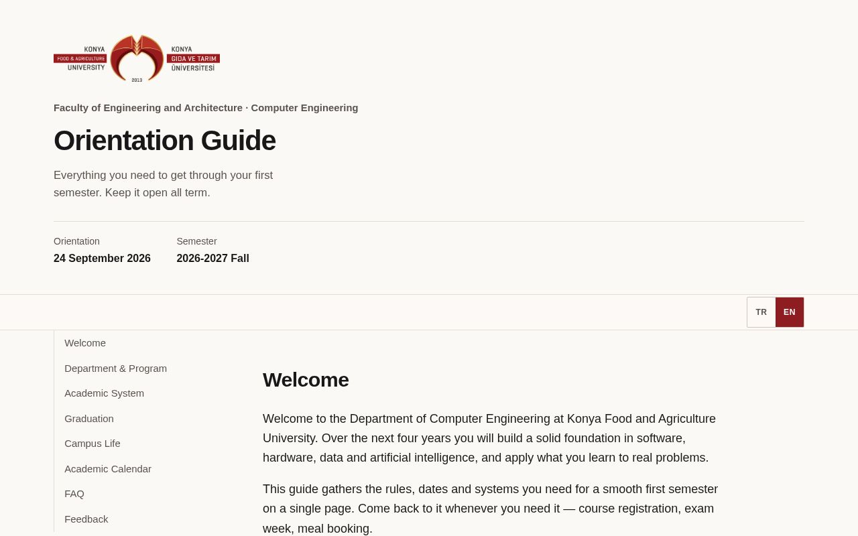Open the Academic Calendar link
Viewport: 858px width, 536px height.
[x=108, y=469]
